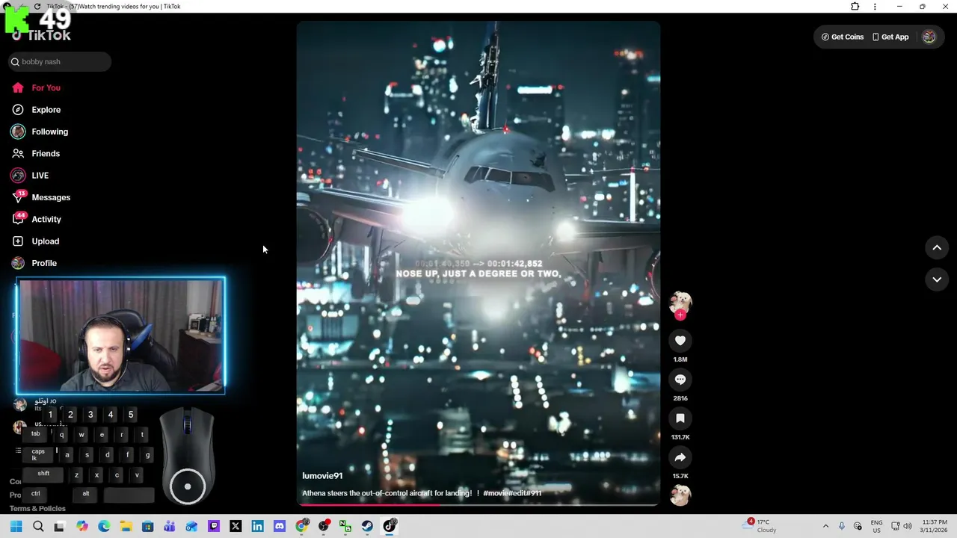957x538 pixels.
Task: Open Windows taskbar search
Action: click(x=38, y=527)
